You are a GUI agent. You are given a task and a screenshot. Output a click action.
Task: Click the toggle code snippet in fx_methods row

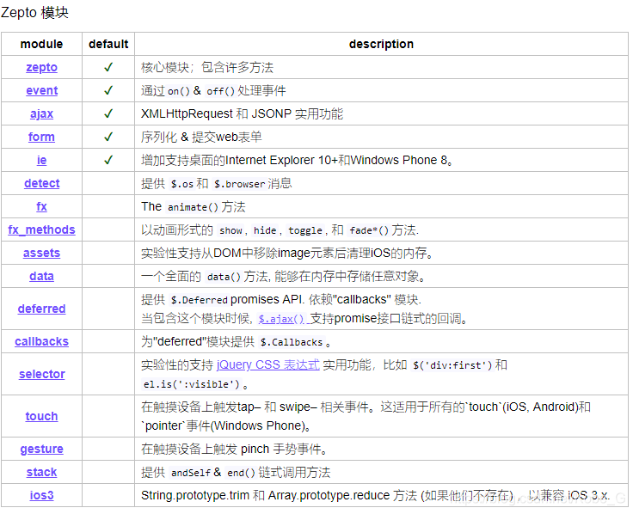tap(305, 230)
